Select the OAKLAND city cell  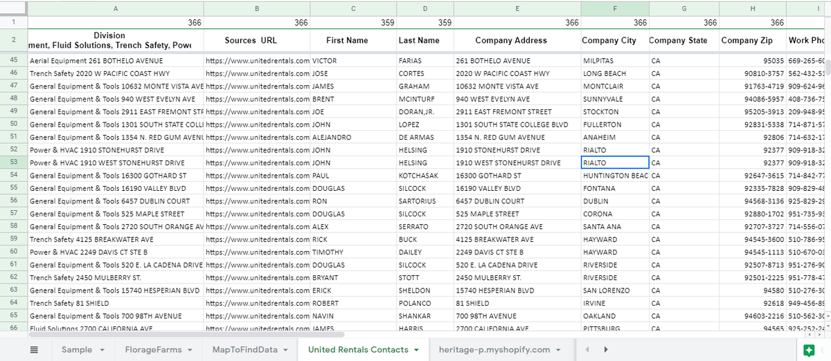[x=615, y=316]
